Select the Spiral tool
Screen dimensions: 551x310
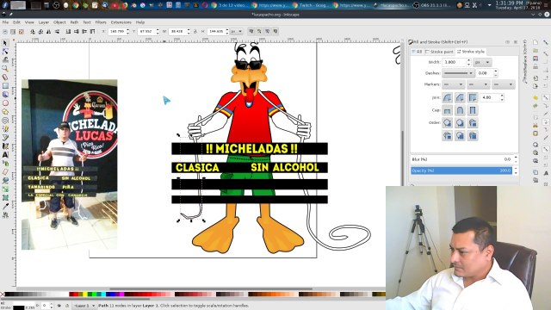coord(5,121)
